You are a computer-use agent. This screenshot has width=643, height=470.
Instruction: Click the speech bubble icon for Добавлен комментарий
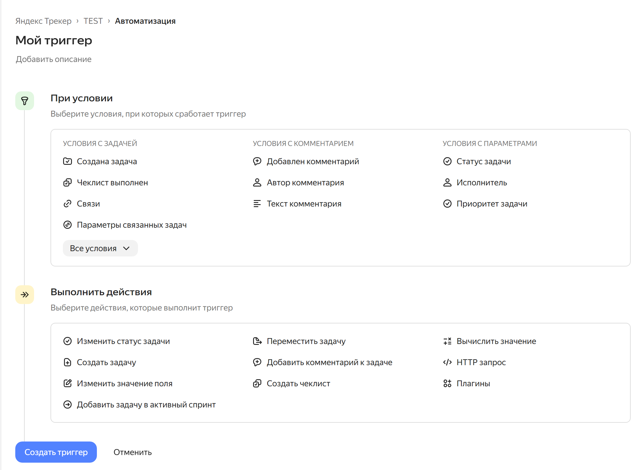click(257, 161)
